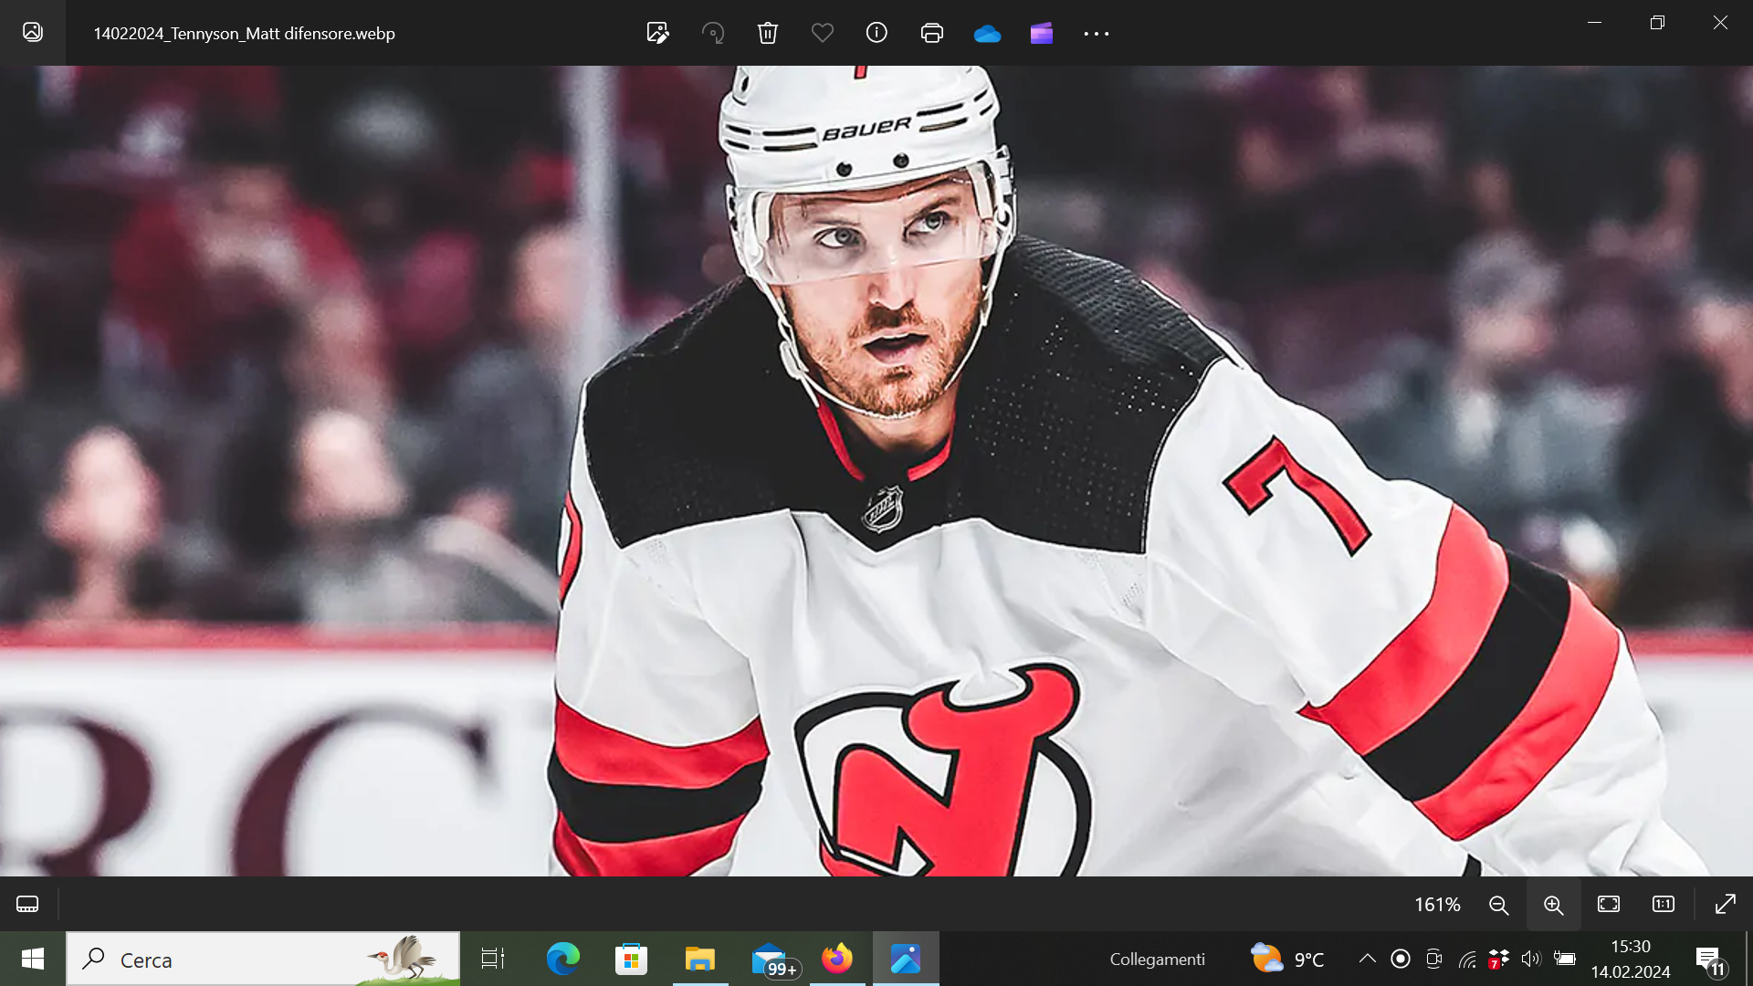This screenshot has width=1753, height=986.
Task: Print the image with the printer icon
Action: click(x=932, y=33)
